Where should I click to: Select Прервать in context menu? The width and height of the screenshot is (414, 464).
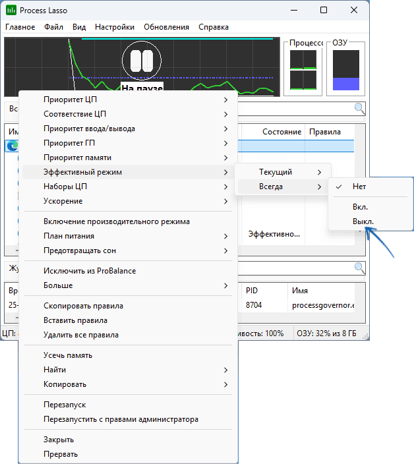(x=128, y=454)
